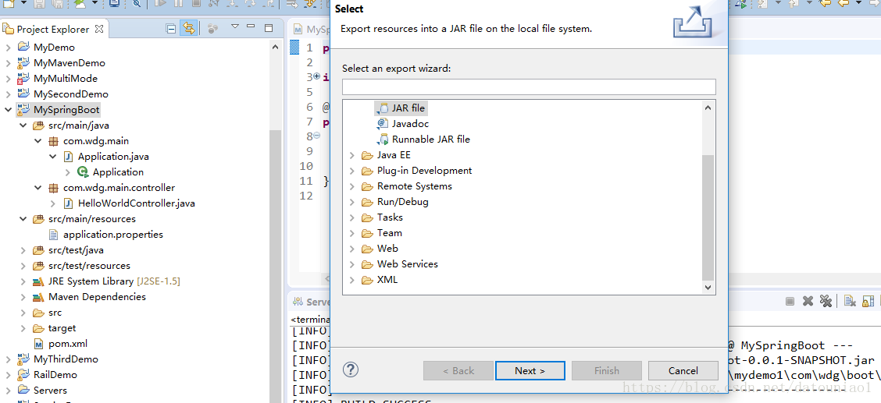881x403 pixels.
Task: Click Remove All Terminated Launches icon
Action: tap(826, 302)
